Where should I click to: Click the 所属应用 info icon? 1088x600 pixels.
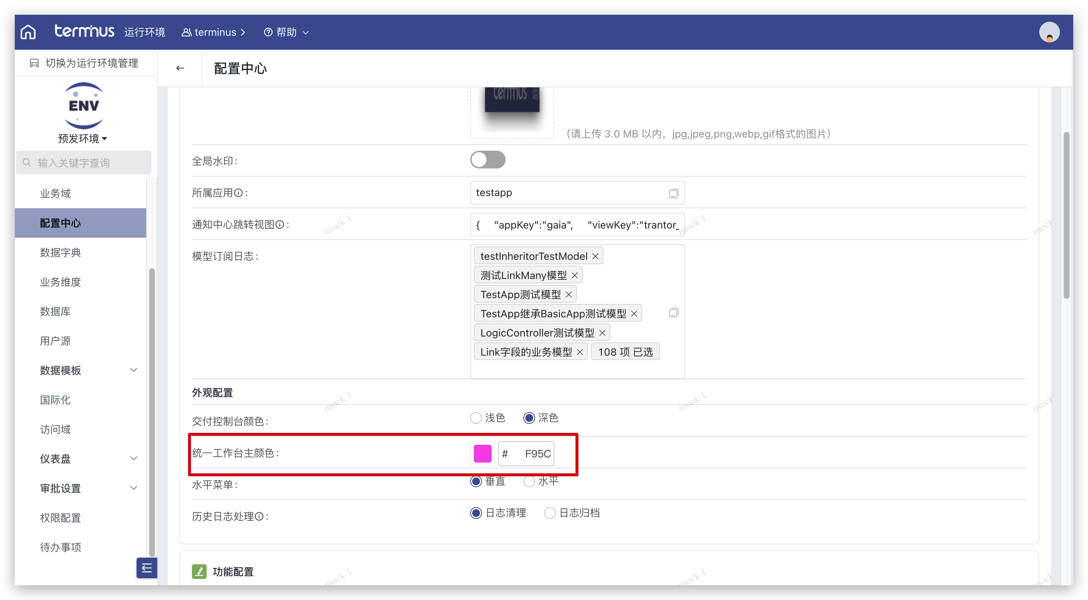[238, 193]
